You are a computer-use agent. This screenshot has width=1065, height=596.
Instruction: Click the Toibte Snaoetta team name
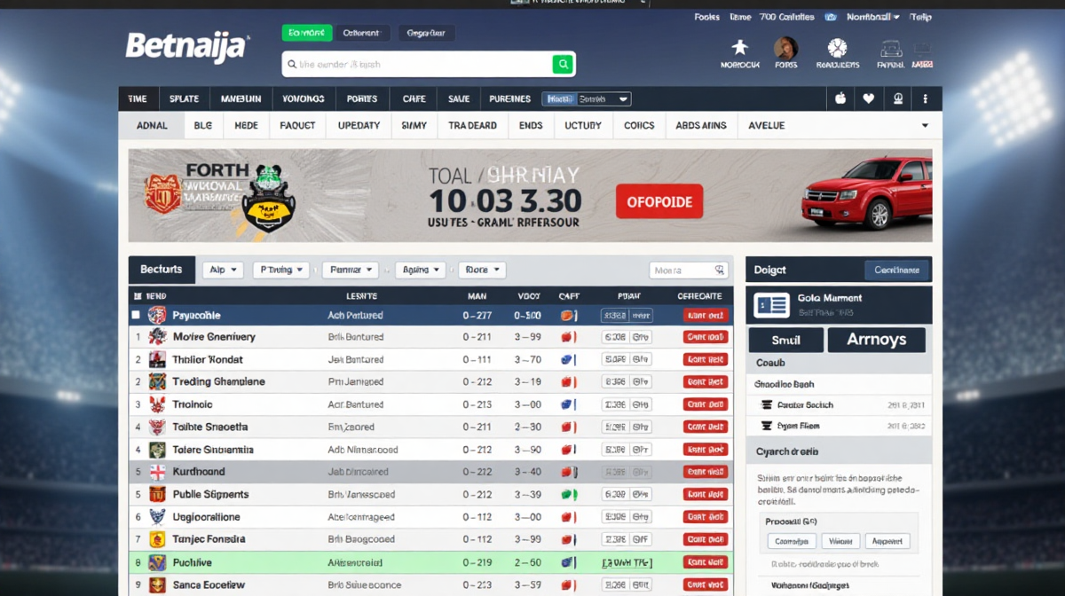[210, 427]
